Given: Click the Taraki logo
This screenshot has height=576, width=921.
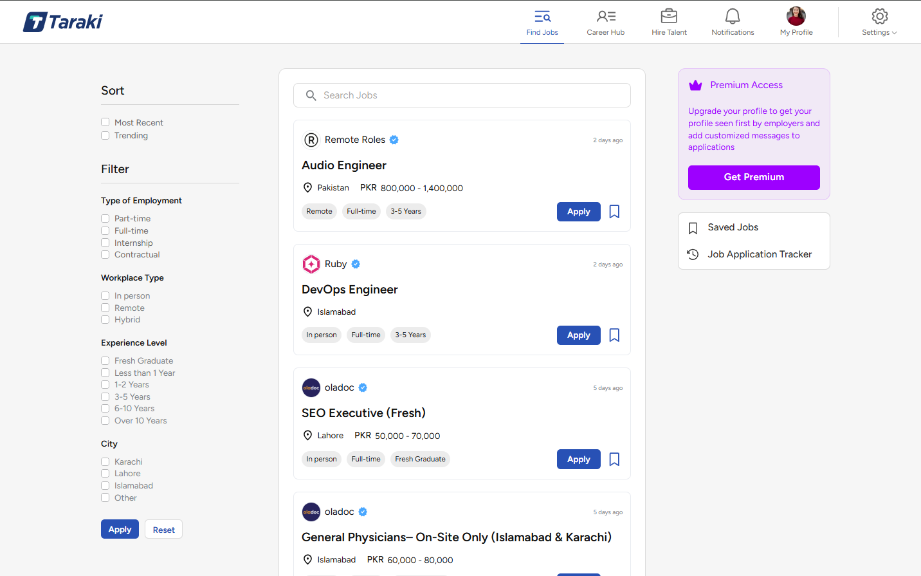Looking at the screenshot, I should coord(63,22).
